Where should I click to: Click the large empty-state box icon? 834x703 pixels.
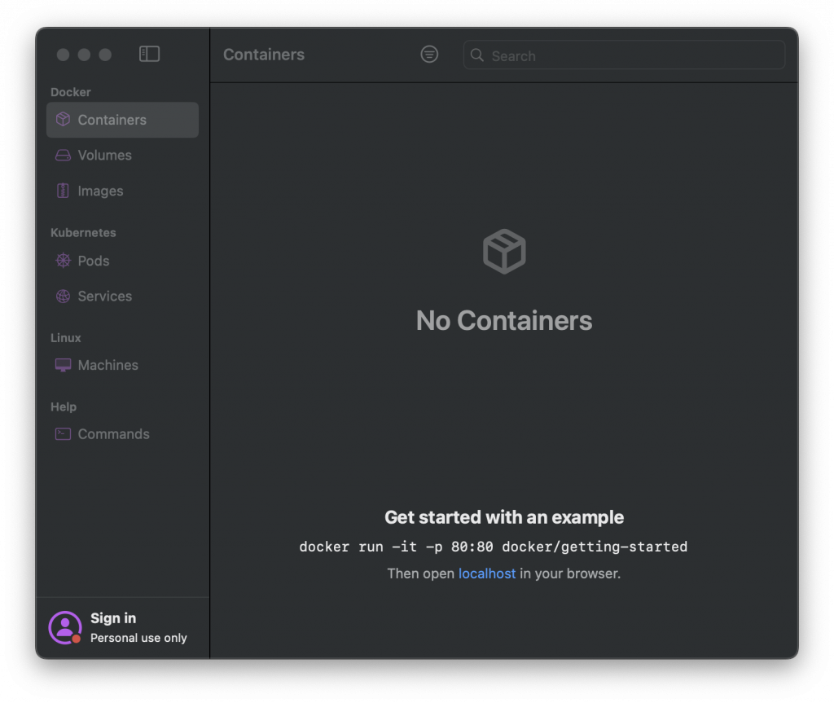pos(504,251)
